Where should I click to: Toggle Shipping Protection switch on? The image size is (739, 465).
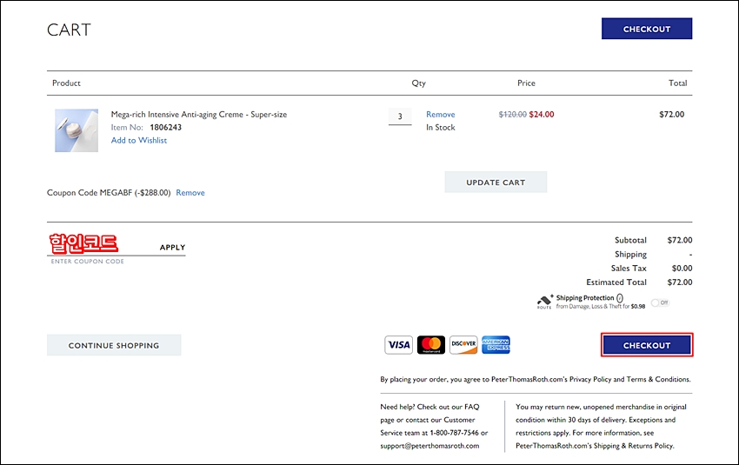coord(660,302)
